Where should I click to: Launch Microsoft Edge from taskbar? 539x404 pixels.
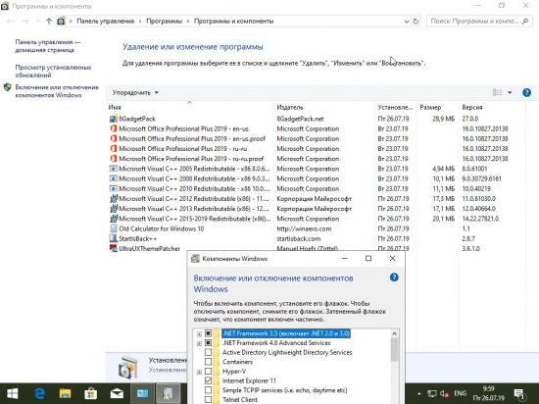click(39, 393)
